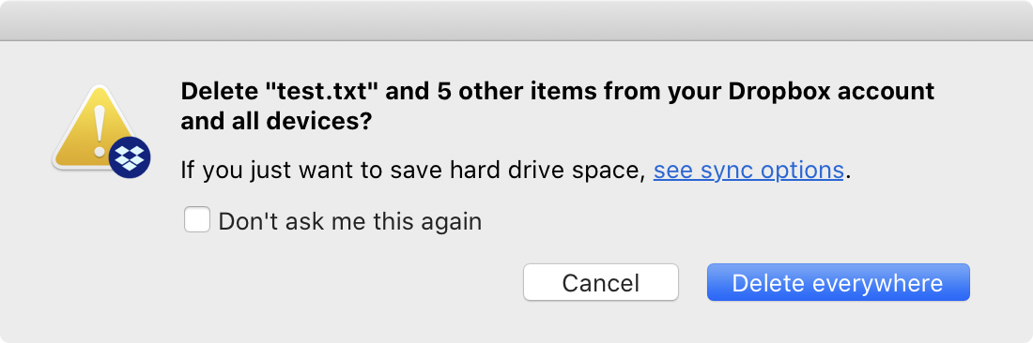The height and width of the screenshot is (343, 1033).
Task: Cancel the delete confirmation
Action: [x=601, y=282]
